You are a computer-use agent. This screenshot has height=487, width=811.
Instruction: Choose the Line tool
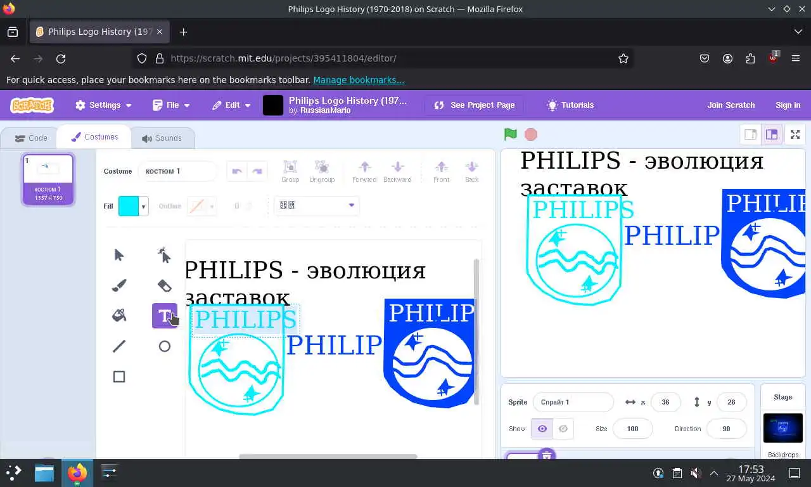[119, 346]
